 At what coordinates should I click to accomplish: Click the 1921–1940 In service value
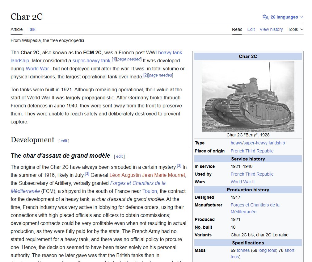click(x=242, y=166)
